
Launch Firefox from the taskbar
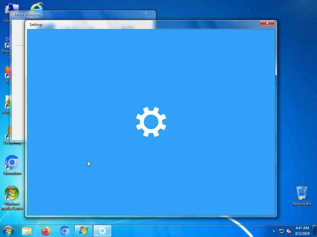[46, 231]
